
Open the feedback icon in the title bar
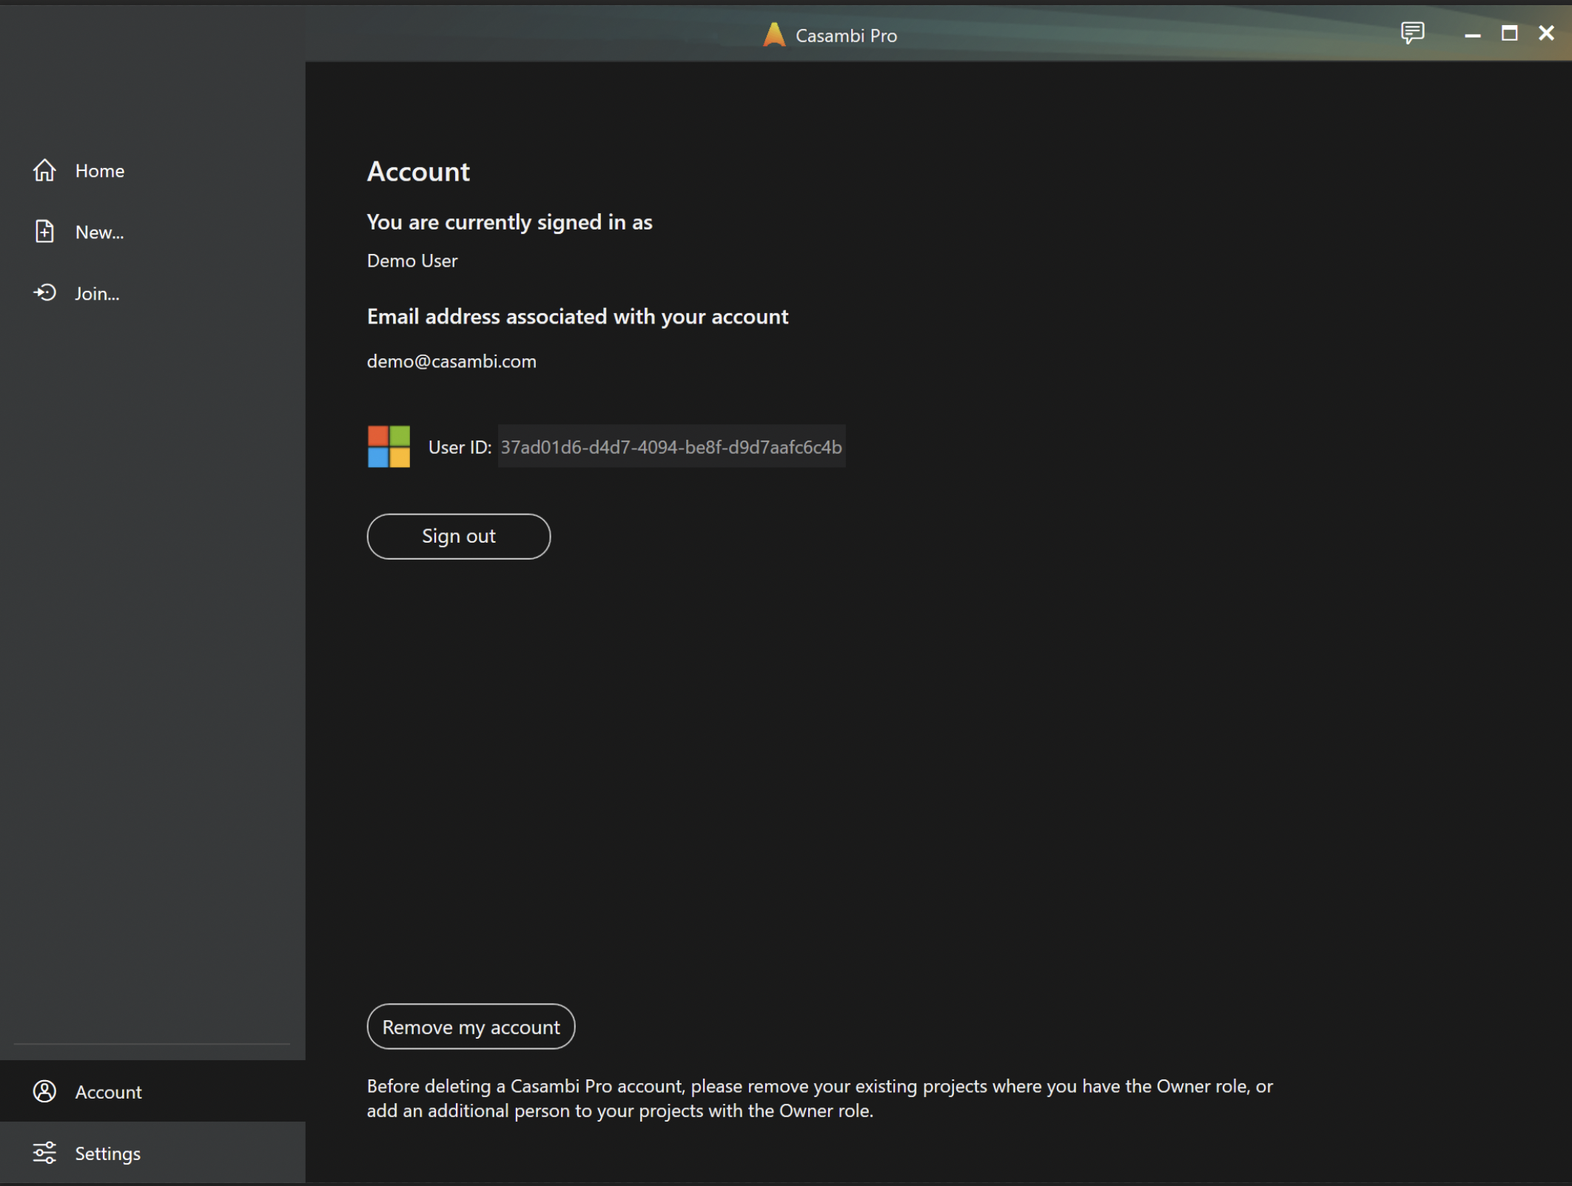1412,33
